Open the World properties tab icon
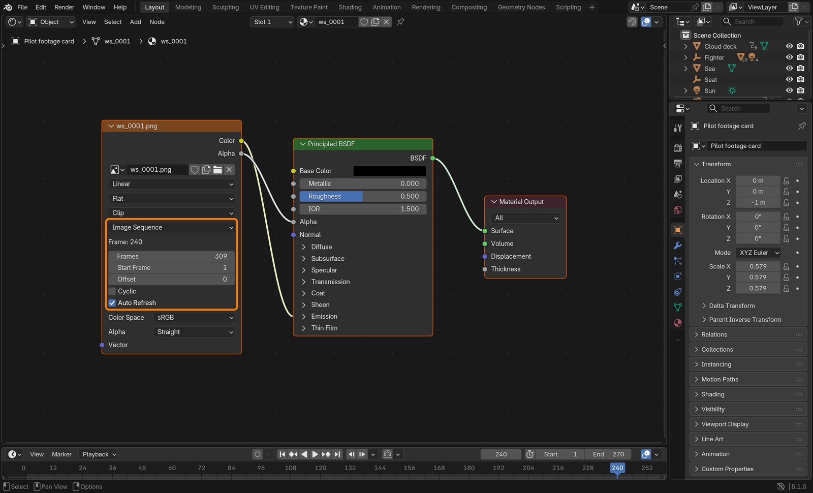 point(677,210)
